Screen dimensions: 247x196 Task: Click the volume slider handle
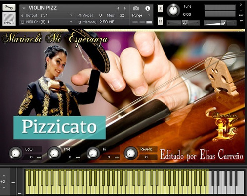tap(223, 23)
